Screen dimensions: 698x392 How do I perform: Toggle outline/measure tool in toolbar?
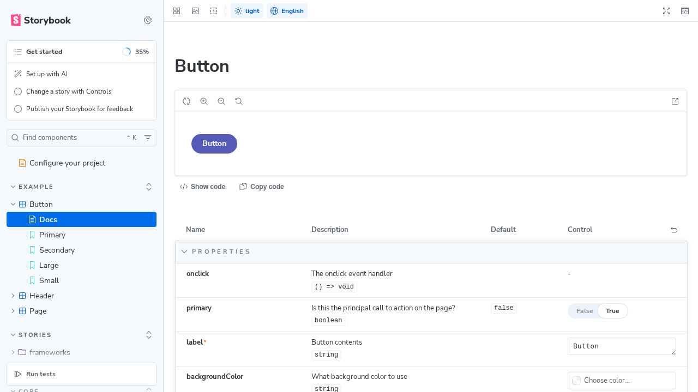[x=214, y=11]
